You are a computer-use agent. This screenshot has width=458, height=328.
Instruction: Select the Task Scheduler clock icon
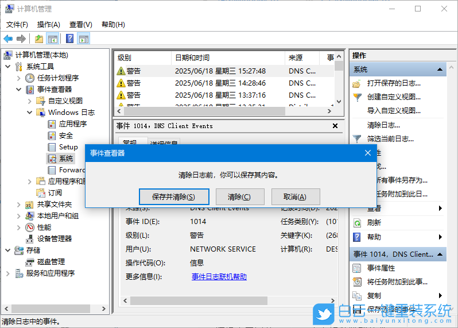click(x=30, y=78)
